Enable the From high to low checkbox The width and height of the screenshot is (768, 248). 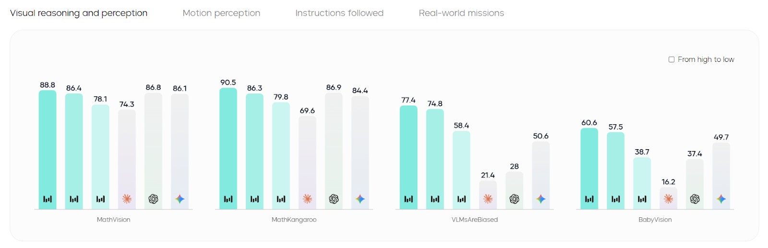[x=672, y=59]
